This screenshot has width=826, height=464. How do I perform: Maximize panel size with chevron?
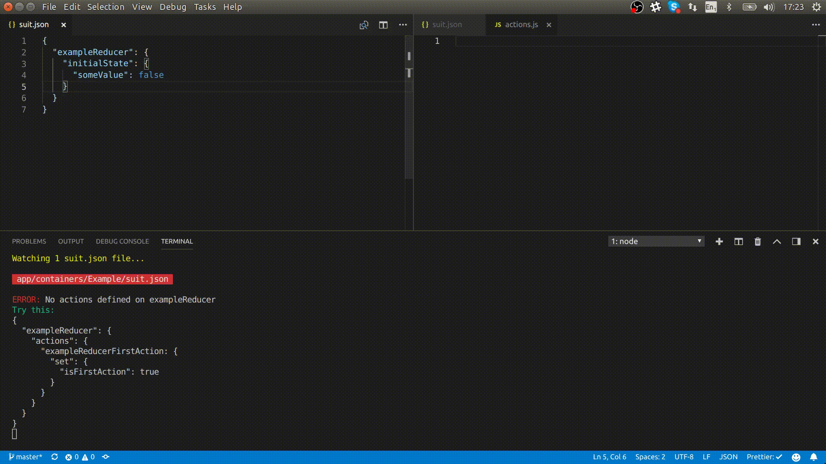tap(777, 241)
